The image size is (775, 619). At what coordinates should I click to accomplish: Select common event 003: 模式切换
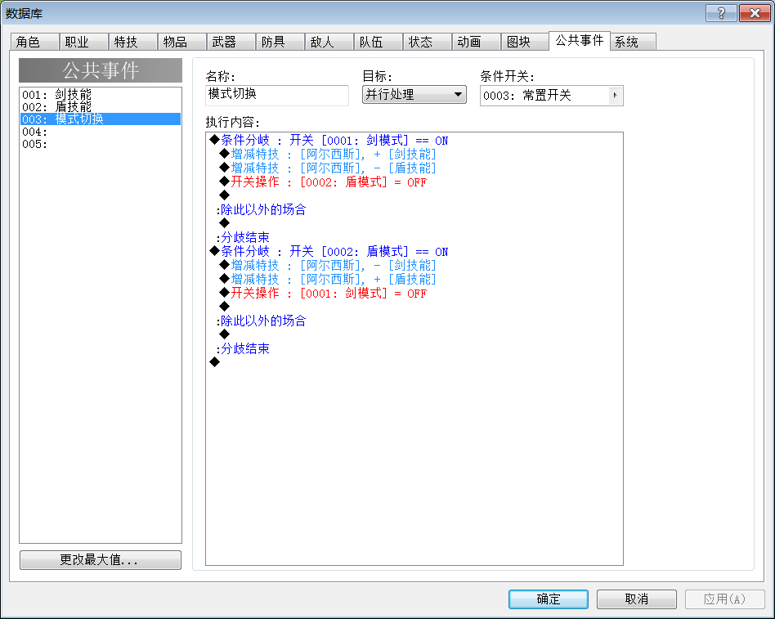coord(101,119)
